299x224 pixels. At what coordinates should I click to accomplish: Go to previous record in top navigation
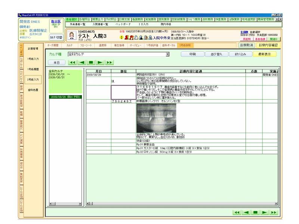point(81,63)
